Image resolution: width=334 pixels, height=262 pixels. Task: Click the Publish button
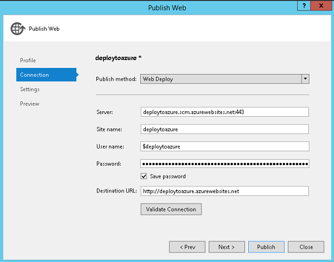pos(266,246)
